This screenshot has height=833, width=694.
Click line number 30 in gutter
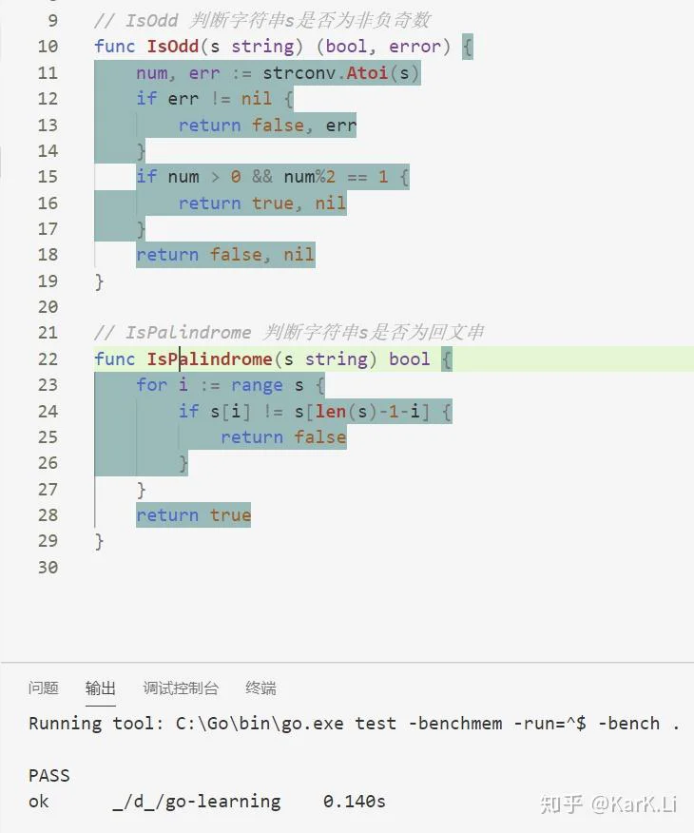point(48,568)
